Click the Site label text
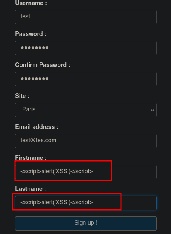The height and width of the screenshot is (234, 171). 22,96
